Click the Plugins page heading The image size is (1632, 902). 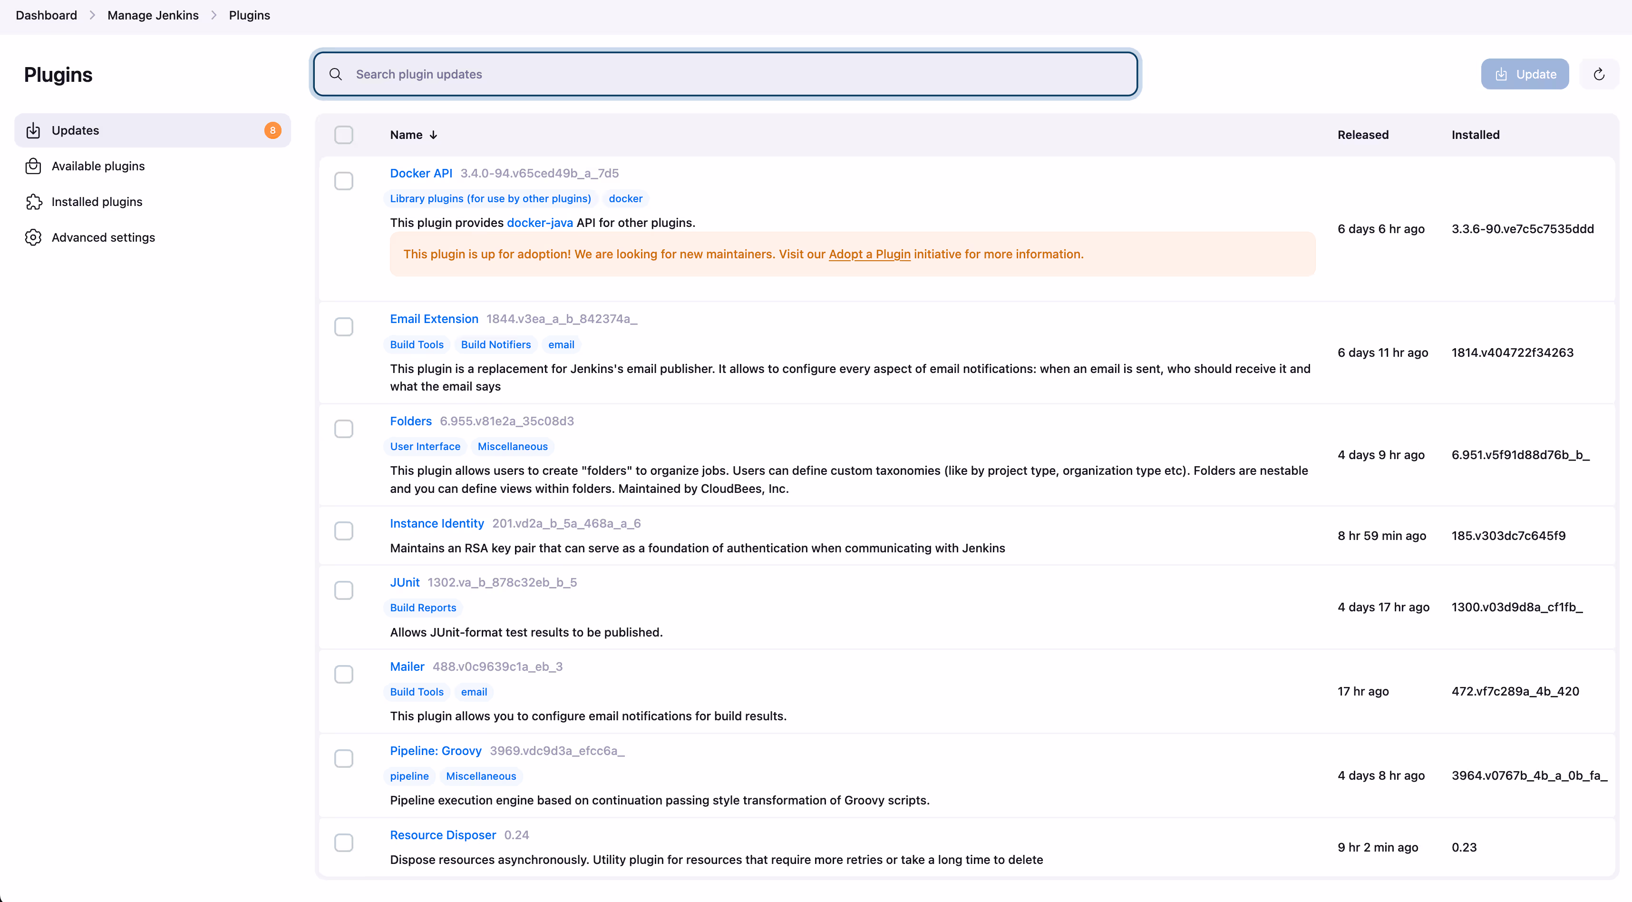[58, 75]
